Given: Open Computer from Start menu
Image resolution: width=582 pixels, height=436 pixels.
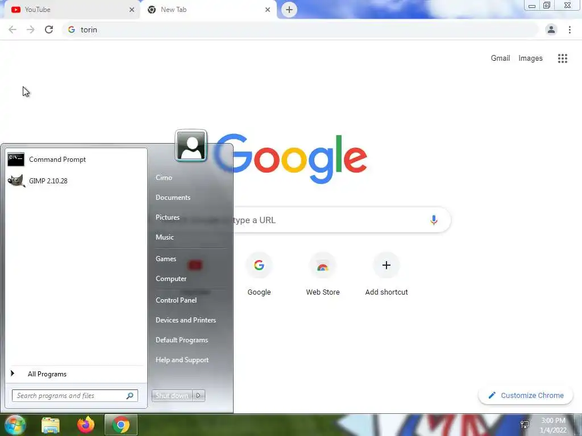Looking at the screenshot, I should (x=171, y=279).
